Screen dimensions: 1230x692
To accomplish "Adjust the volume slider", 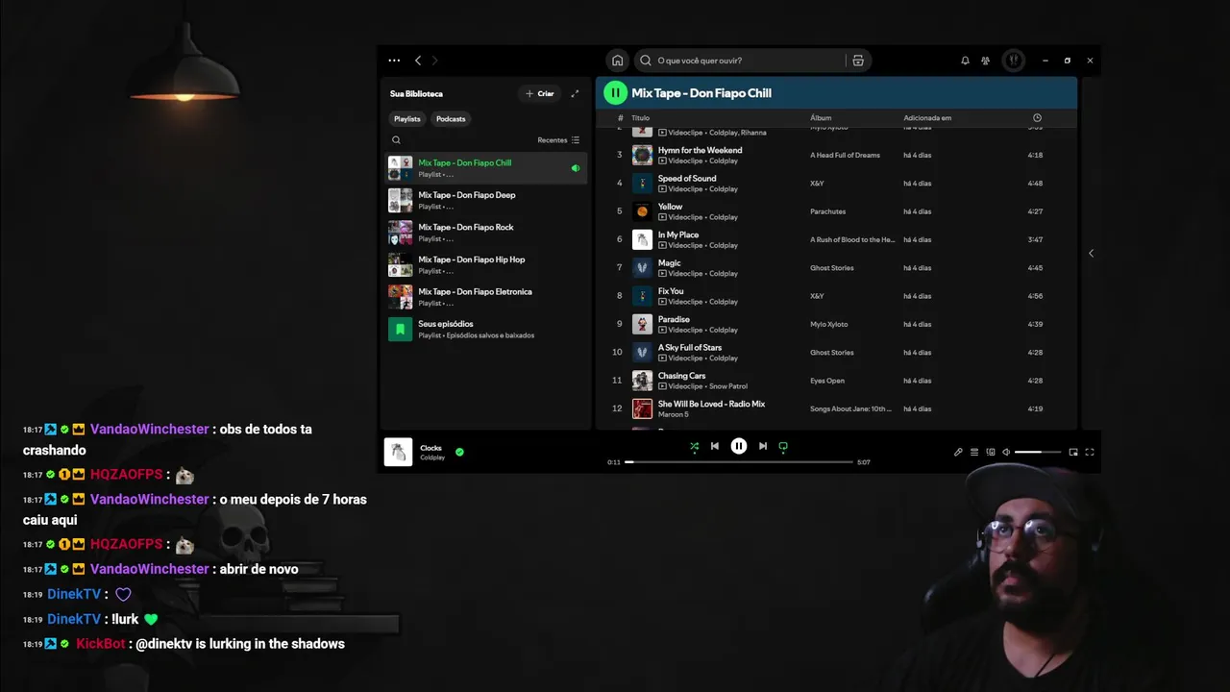I will point(1038,452).
